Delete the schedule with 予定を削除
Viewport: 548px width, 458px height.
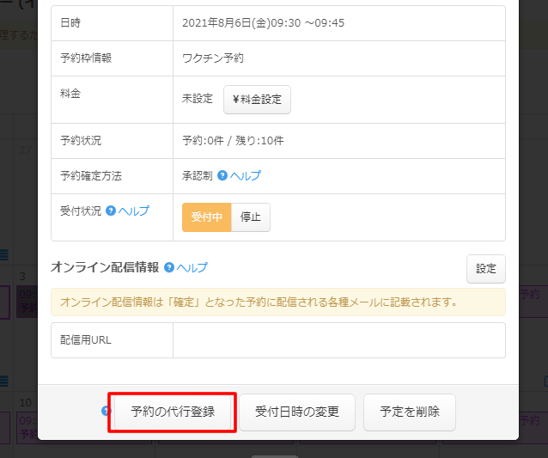(410, 412)
